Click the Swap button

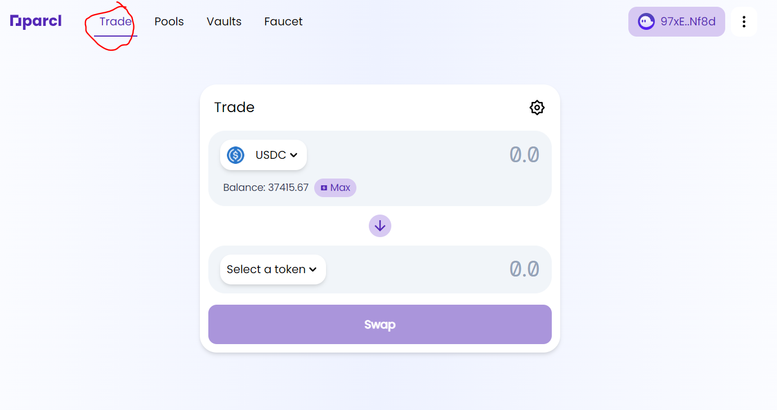(x=380, y=324)
